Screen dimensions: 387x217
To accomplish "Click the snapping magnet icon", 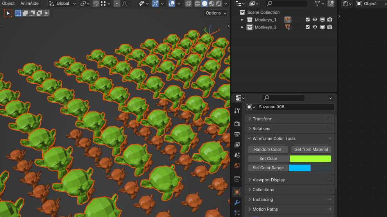I will pos(96,4).
